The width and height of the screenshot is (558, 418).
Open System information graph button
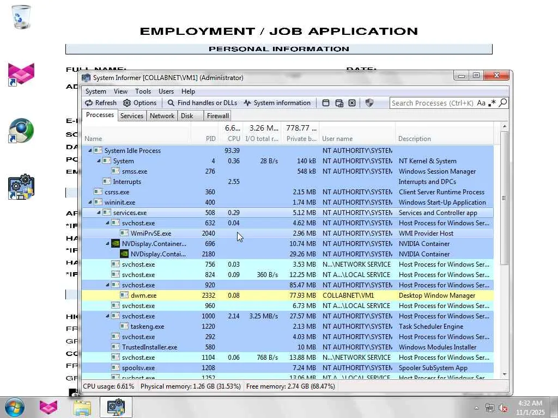point(277,103)
